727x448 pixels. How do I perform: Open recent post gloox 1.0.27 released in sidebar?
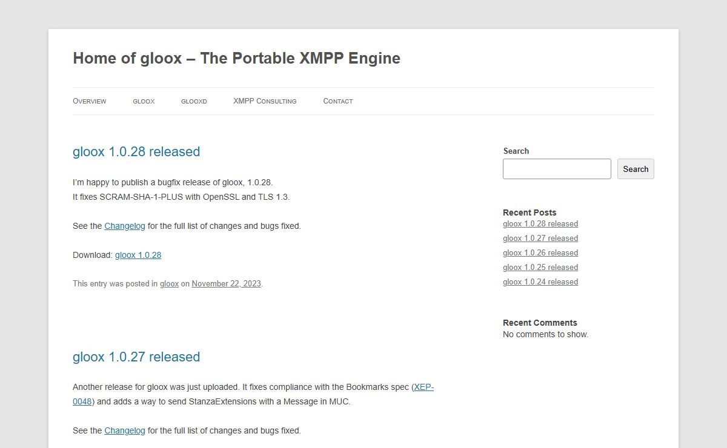point(540,238)
